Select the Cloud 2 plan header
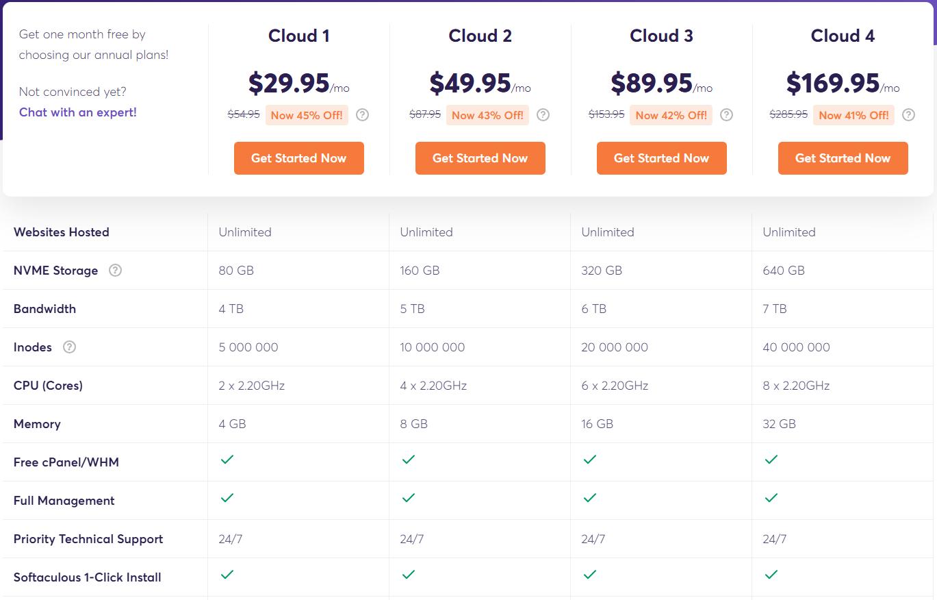The image size is (937, 600). 480,36
